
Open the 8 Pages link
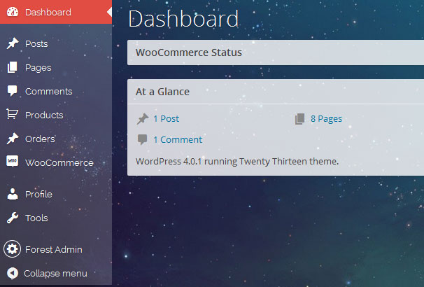326,119
